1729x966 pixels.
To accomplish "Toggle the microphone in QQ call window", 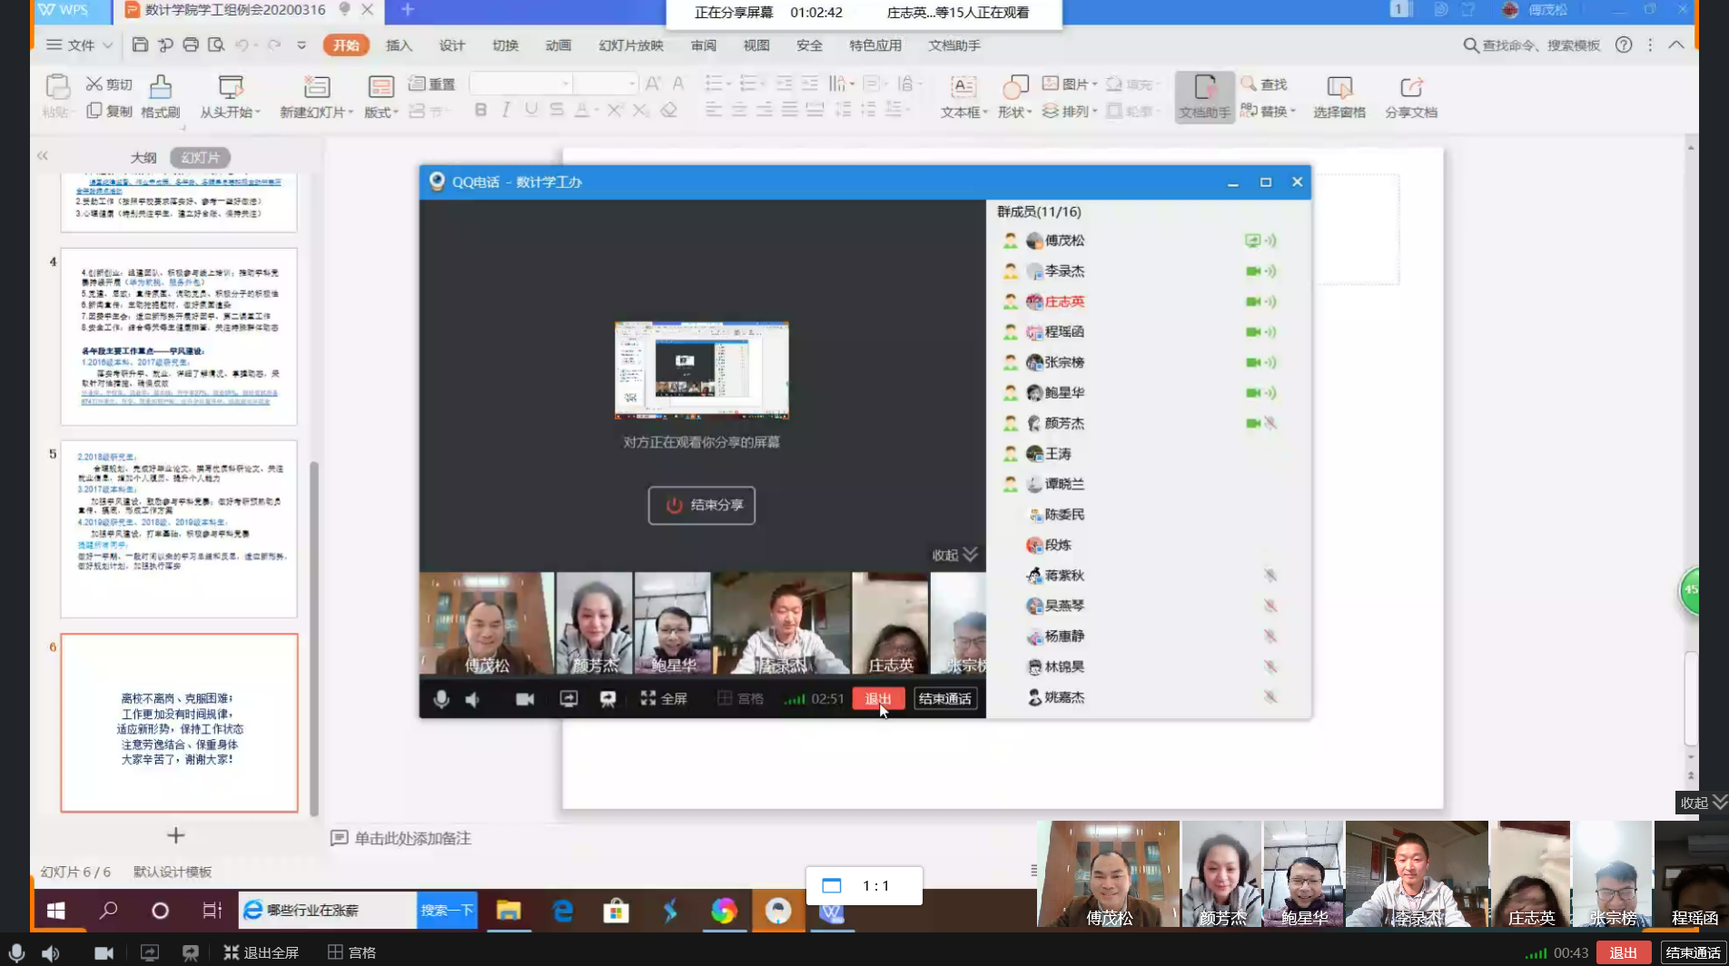I will [x=441, y=698].
